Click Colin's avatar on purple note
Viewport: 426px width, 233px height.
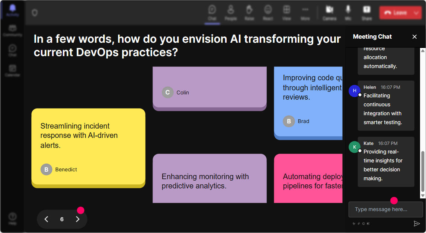tap(168, 93)
